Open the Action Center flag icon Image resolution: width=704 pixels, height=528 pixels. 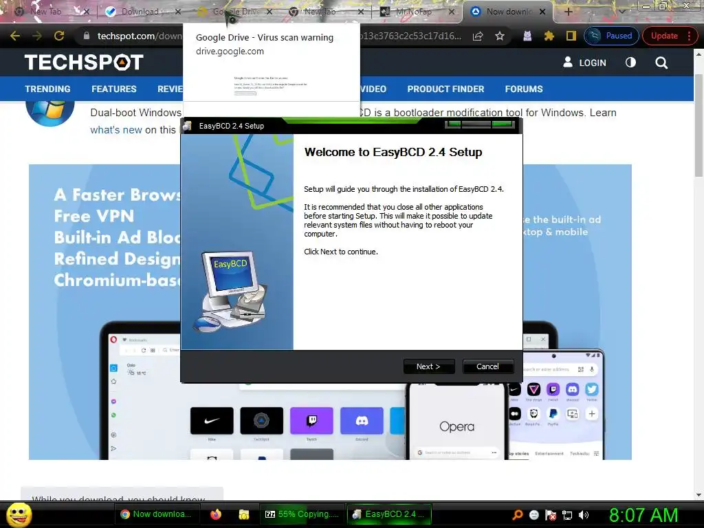551,515
